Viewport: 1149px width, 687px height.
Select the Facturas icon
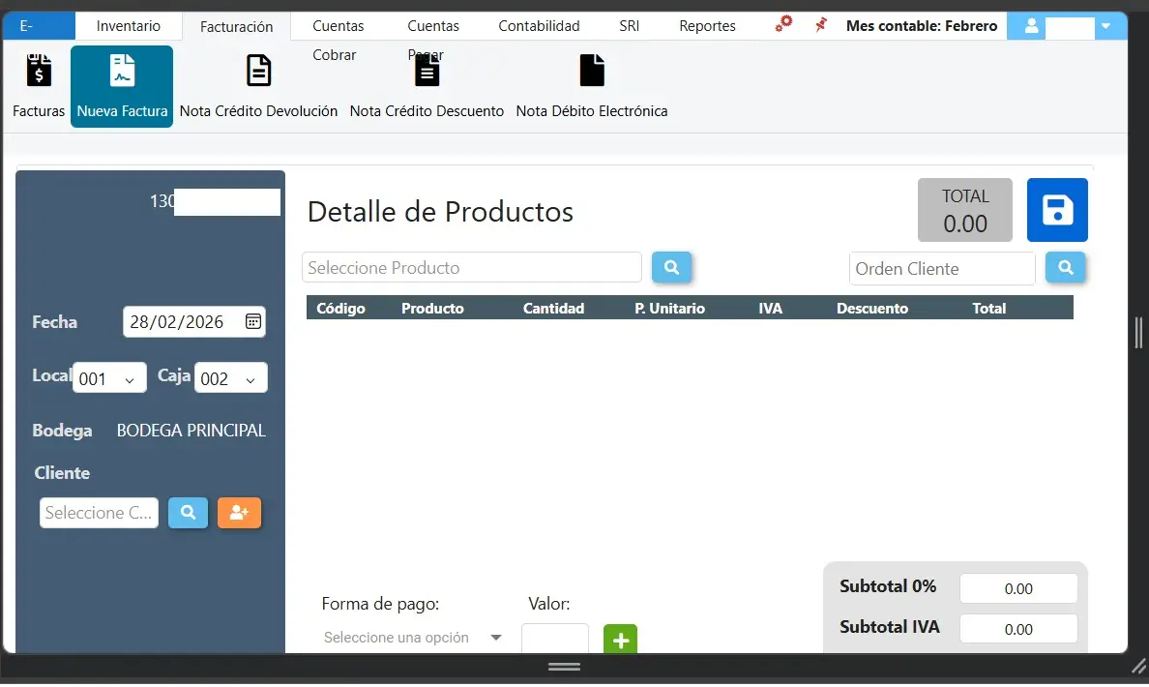click(37, 85)
